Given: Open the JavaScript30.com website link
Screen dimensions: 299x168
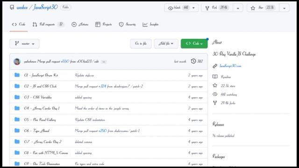Looking at the screenshot, I should (x=230, y=66).
